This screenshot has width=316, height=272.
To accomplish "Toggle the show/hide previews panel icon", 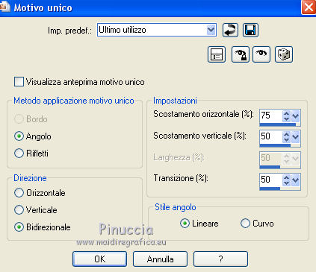I will pyautogui.click(x=217, y=54).
